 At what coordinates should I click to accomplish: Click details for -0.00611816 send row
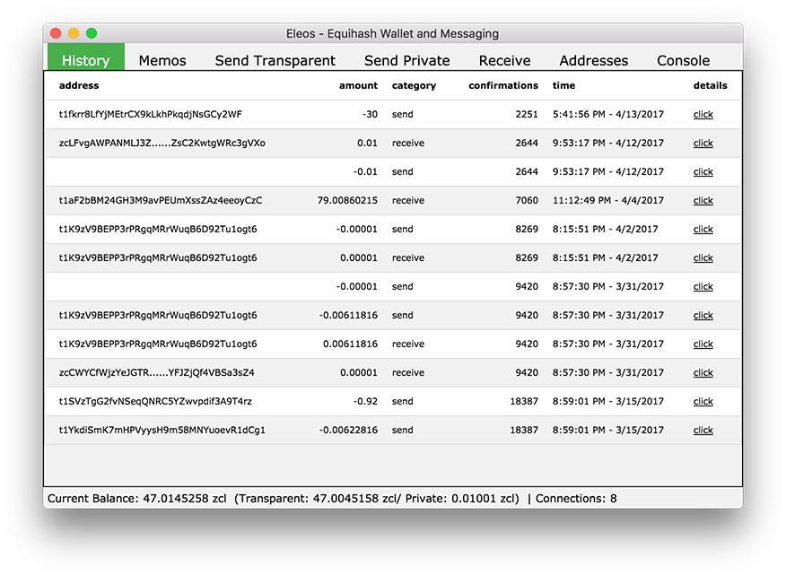click(703, 316)
